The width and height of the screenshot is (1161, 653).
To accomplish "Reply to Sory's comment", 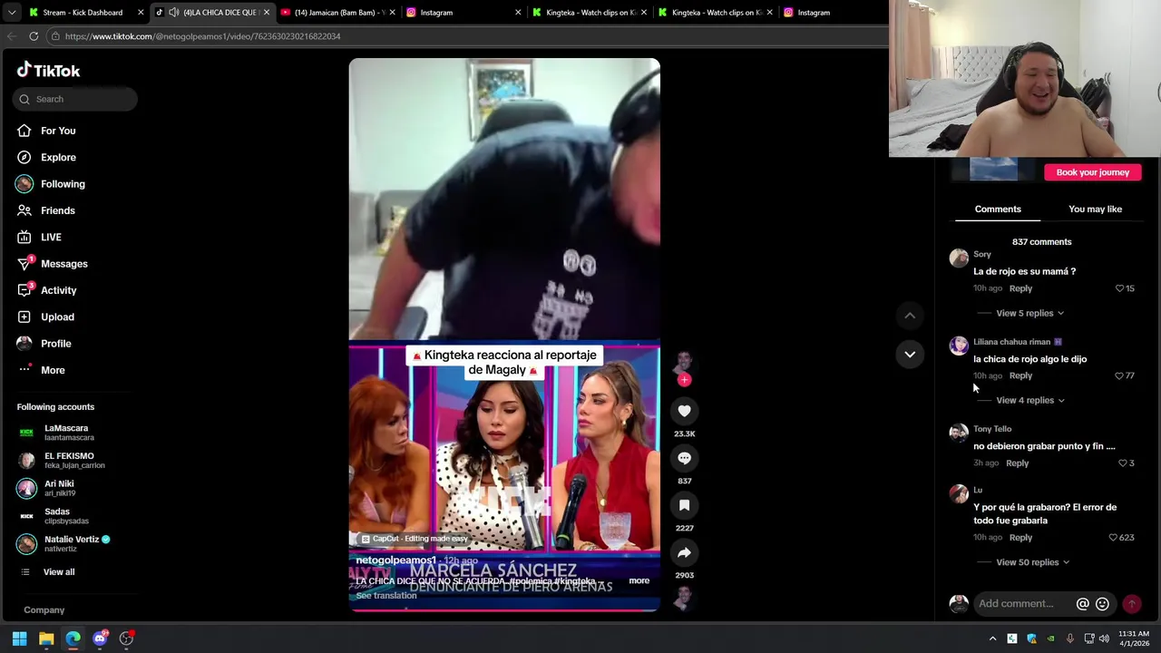I will [x=1020, y=288].
